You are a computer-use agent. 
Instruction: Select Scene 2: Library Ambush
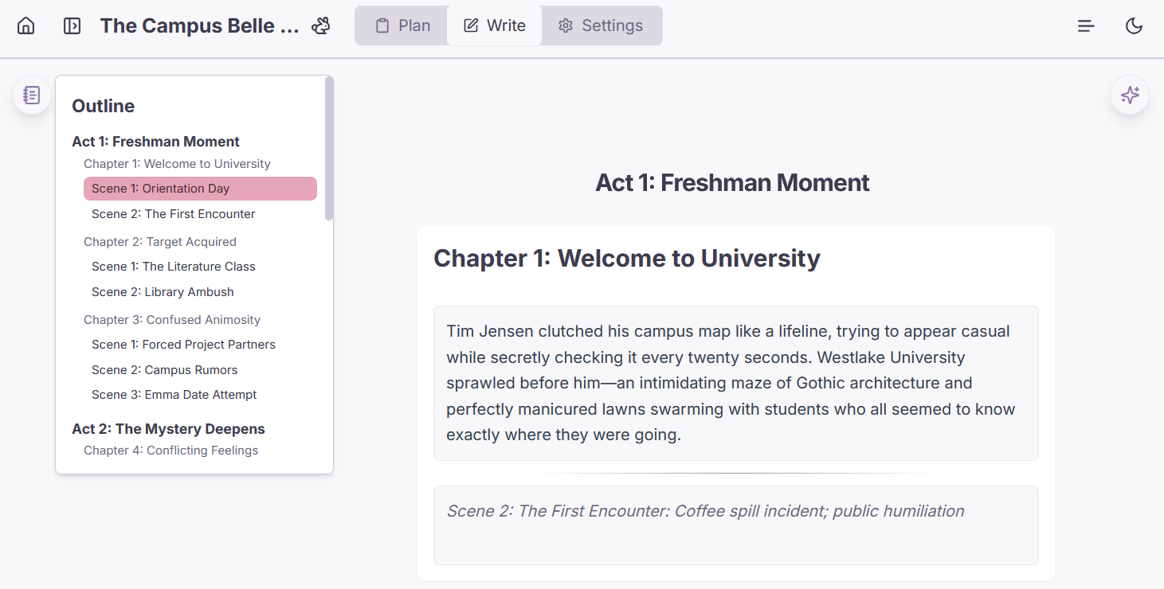click(163, 291)
